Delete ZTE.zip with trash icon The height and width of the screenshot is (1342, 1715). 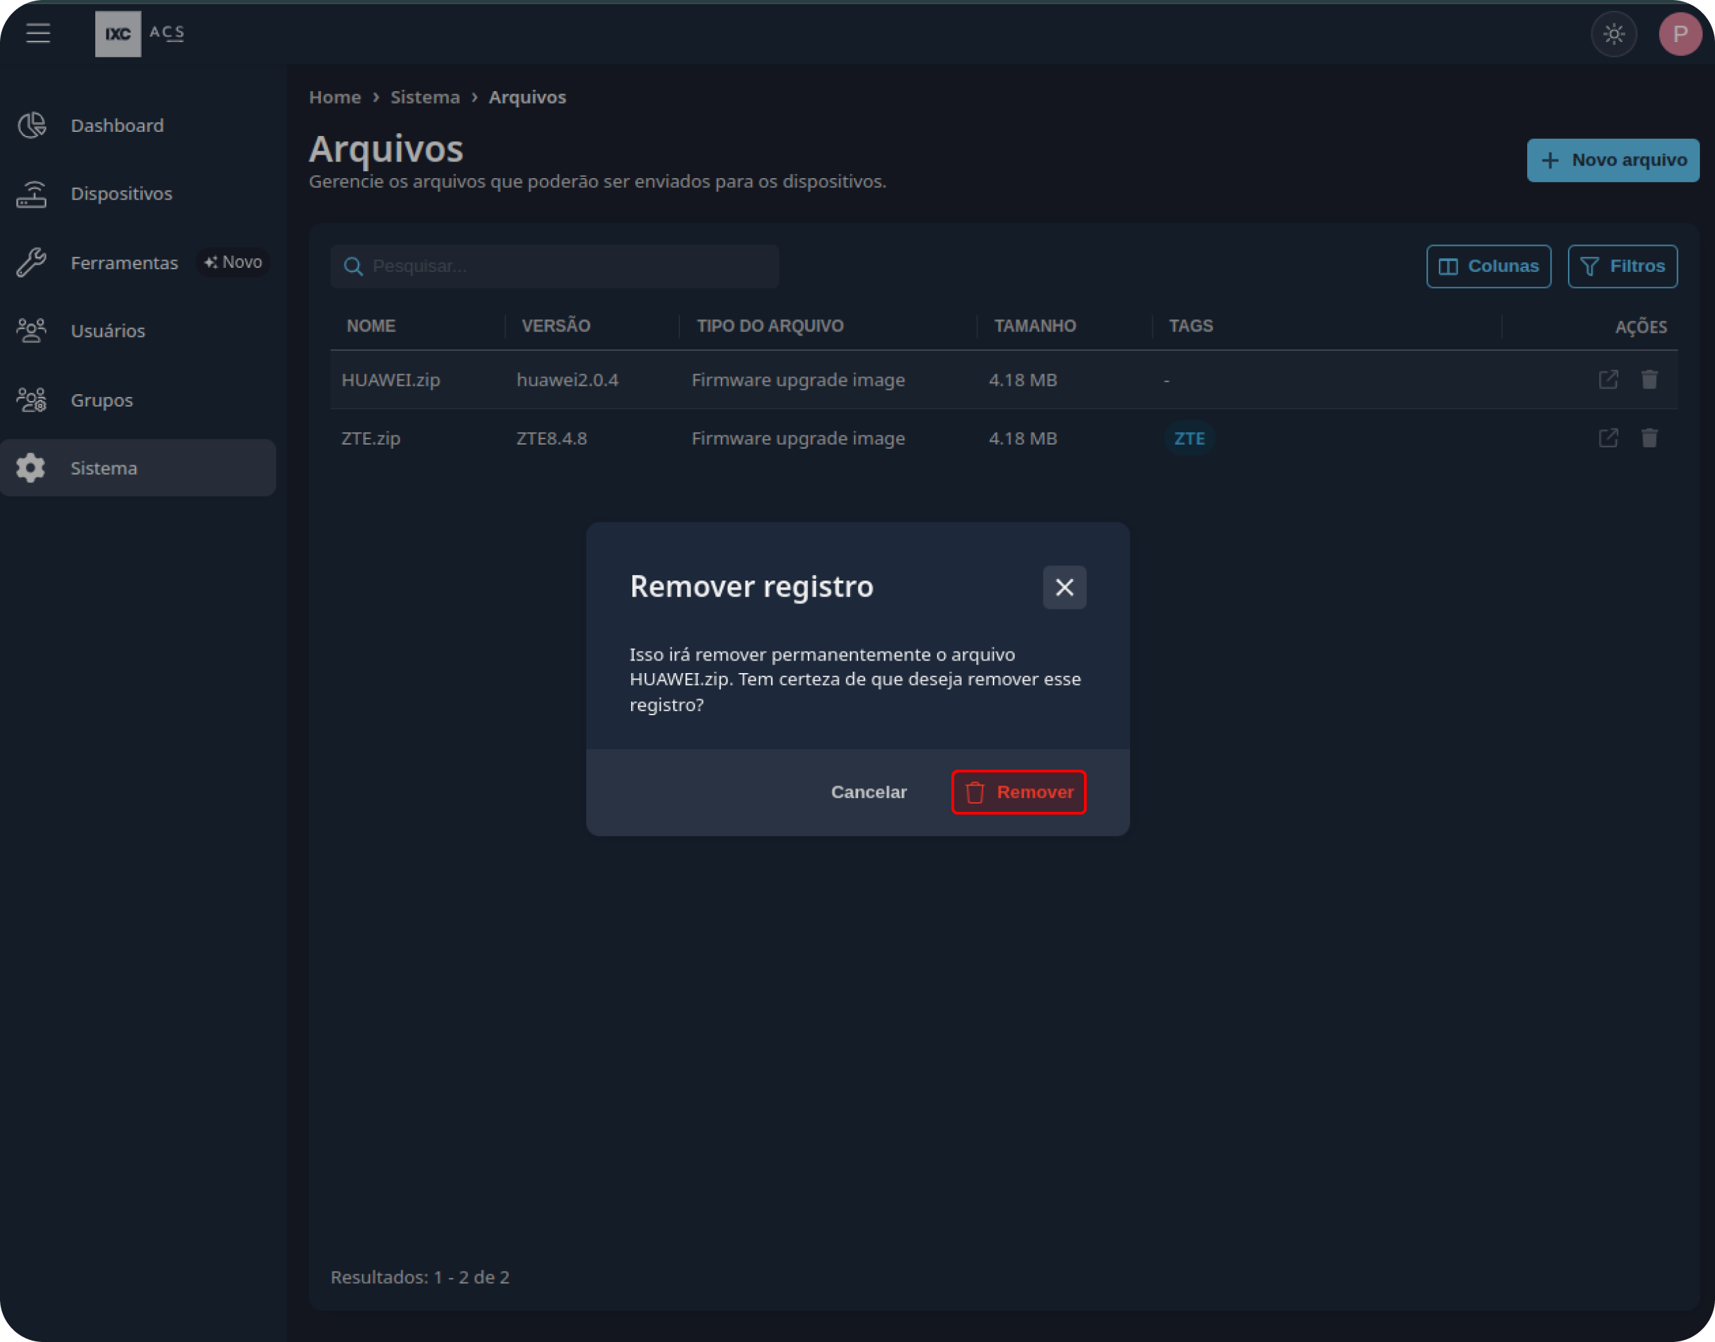[x=1649, y=438]
